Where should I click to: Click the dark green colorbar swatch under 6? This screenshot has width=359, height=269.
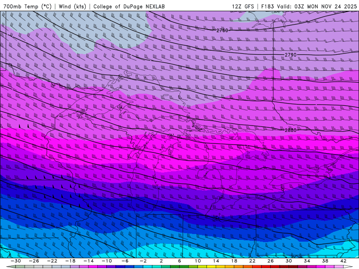179,267
